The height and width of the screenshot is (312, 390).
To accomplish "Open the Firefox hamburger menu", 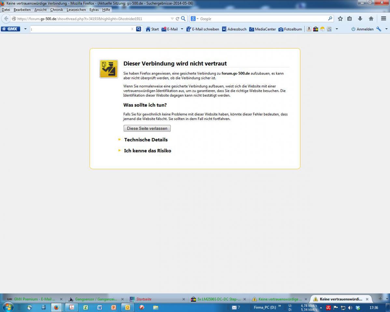I will pos(383,19).
